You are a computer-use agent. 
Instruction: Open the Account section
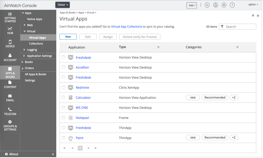tap(10, 57)
